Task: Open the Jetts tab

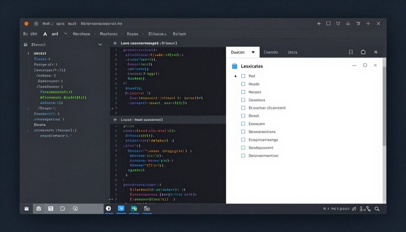Action: point(293,52)
